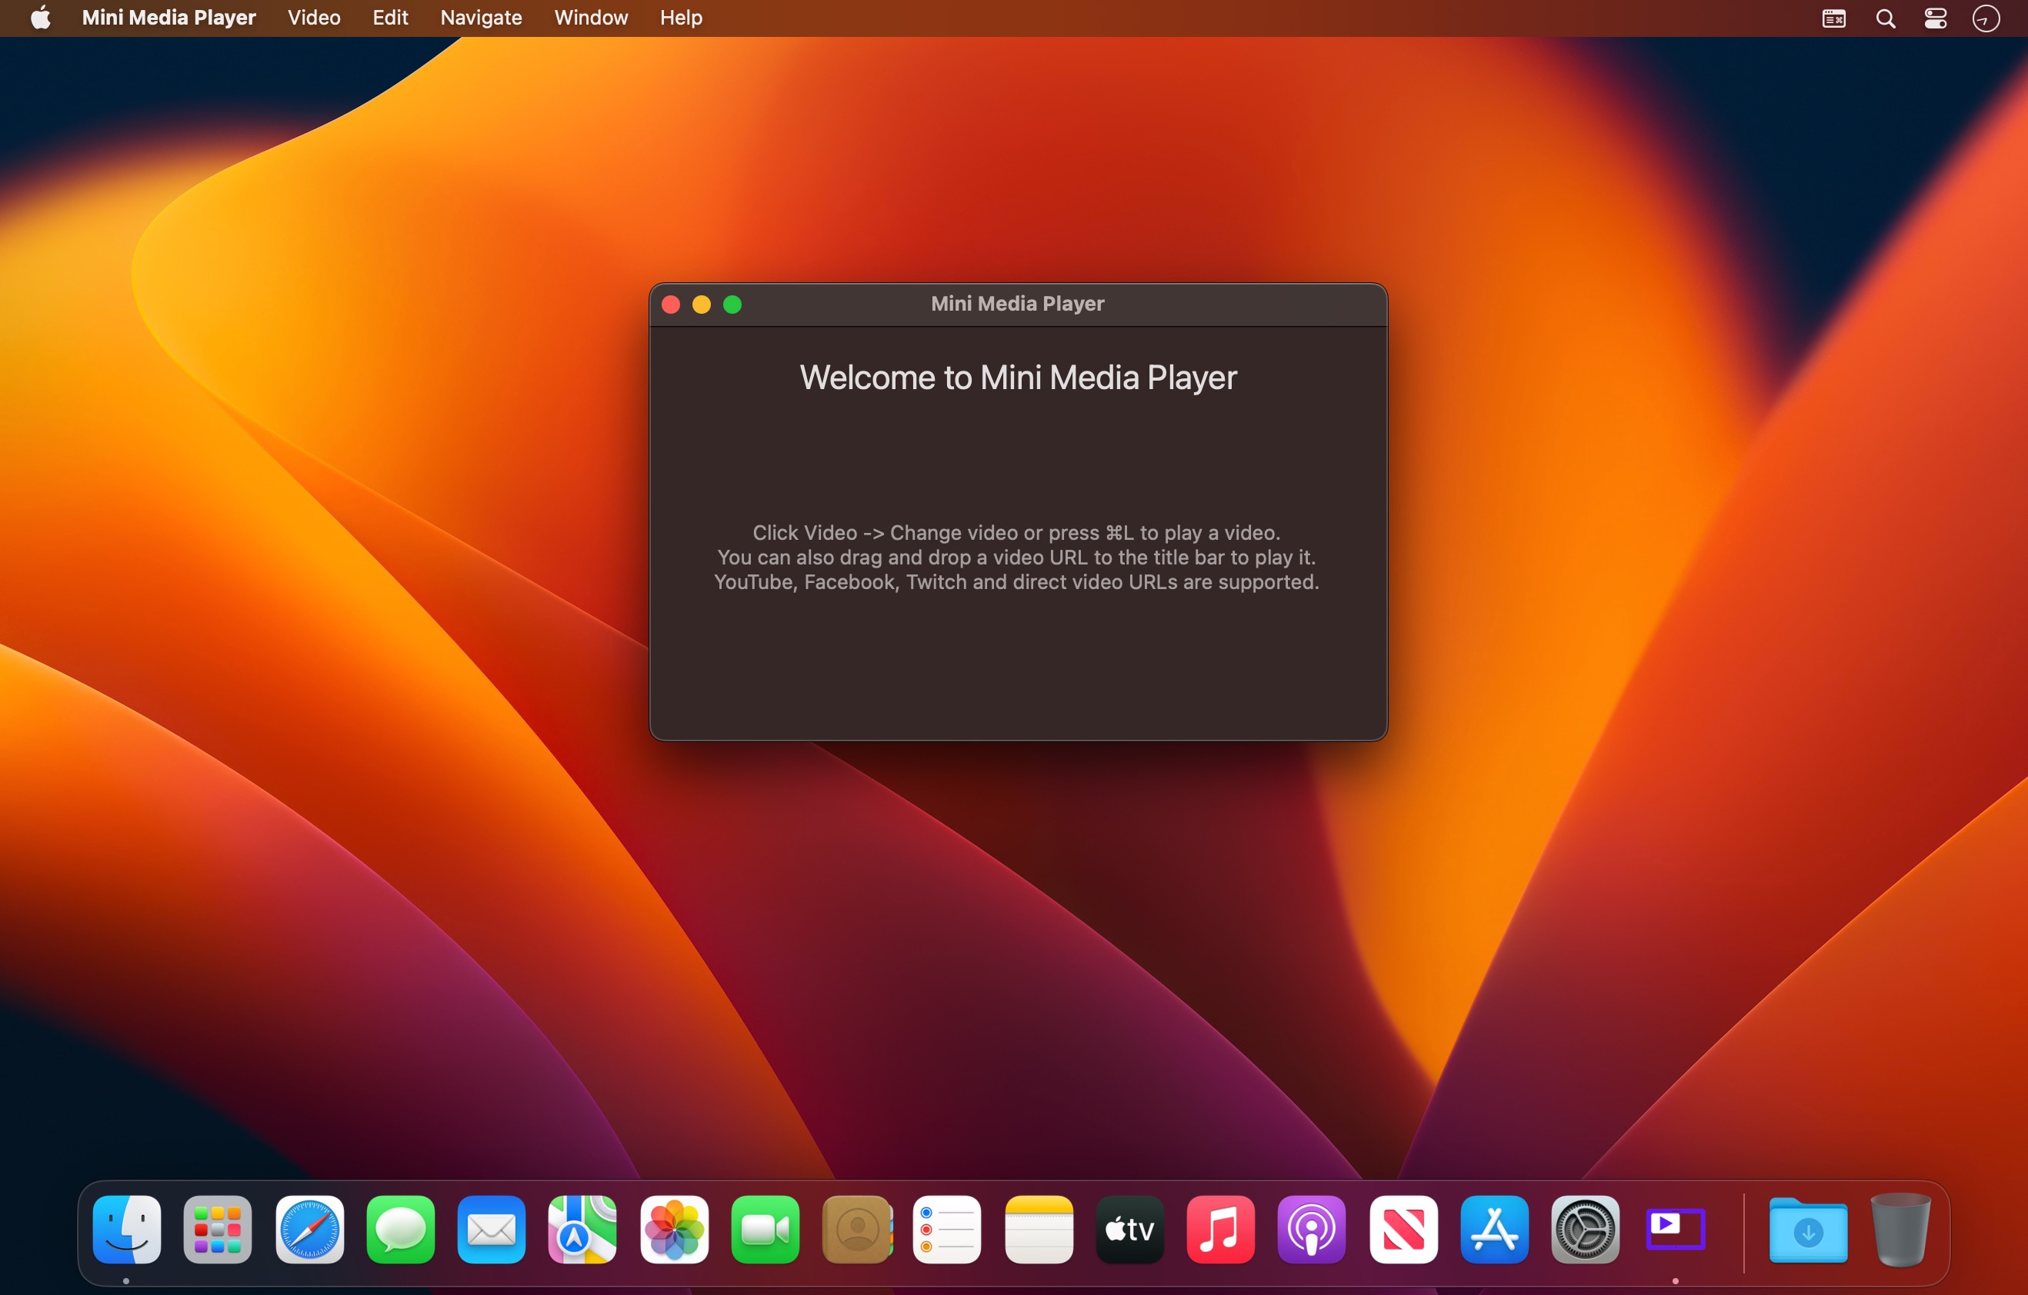Open Podcasts from the Dock
The height and width of the screenshot is (1295, 2028).
pyautogui.click(x=1311, y=1229)
